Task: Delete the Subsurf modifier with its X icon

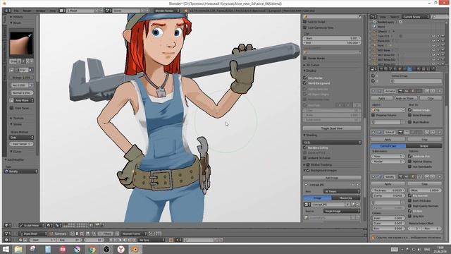Action: point(440,132)
